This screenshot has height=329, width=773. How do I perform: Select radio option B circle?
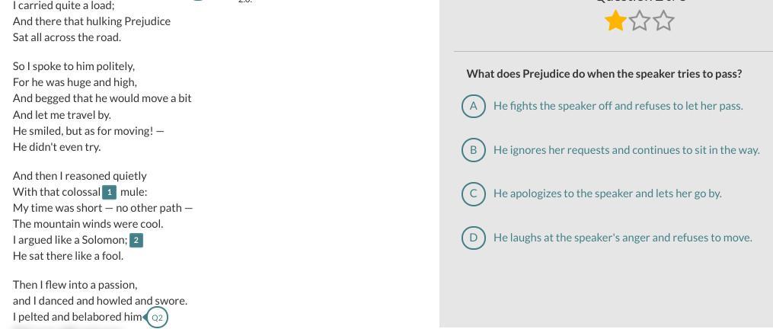point(473,150)
